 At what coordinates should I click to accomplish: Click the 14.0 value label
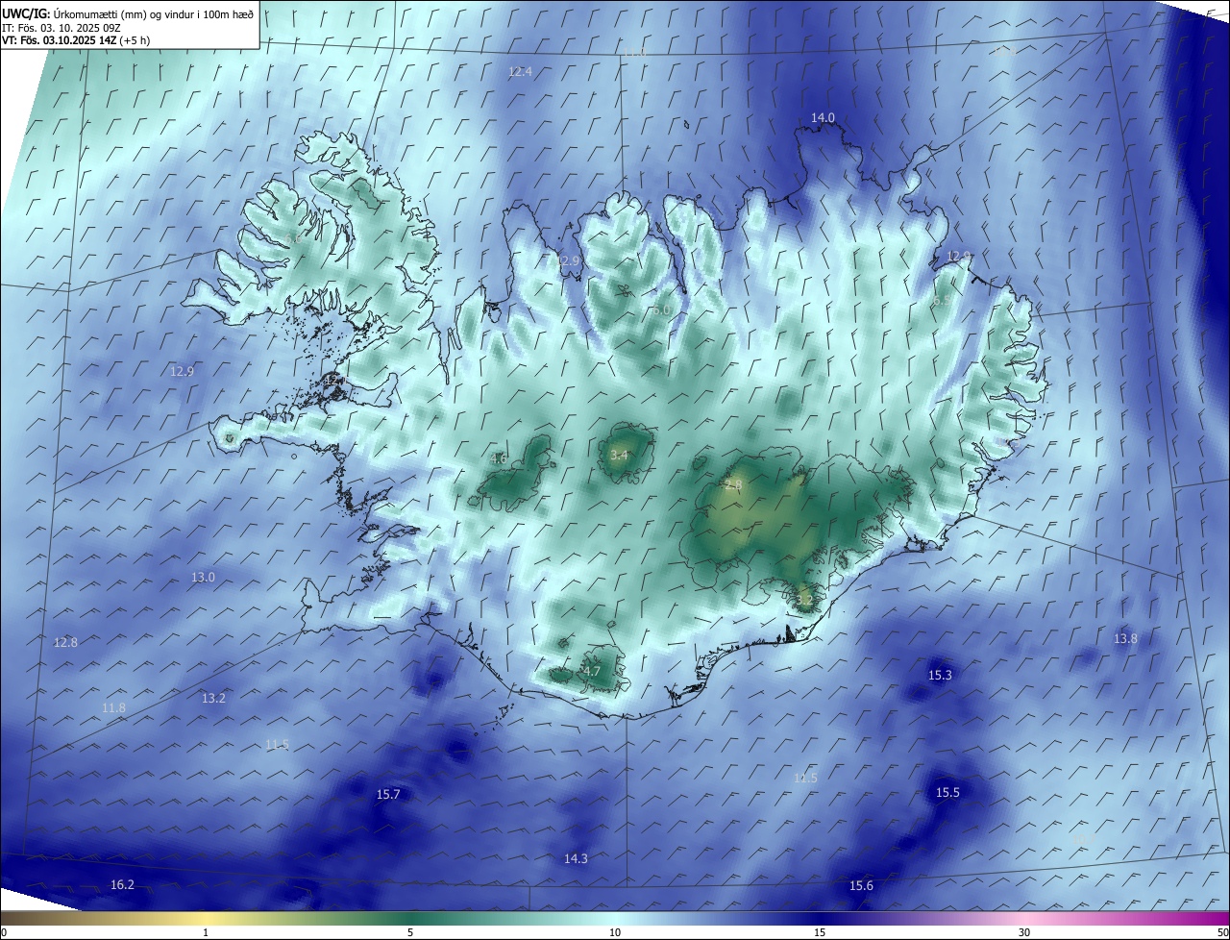(x=823, y=118)
